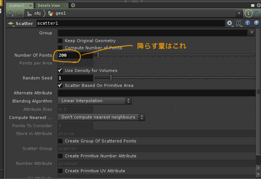Screen dimensions: 261x179
Task: Open node help question mark icon
Action: pyautogui.click(x=257, y=23)
